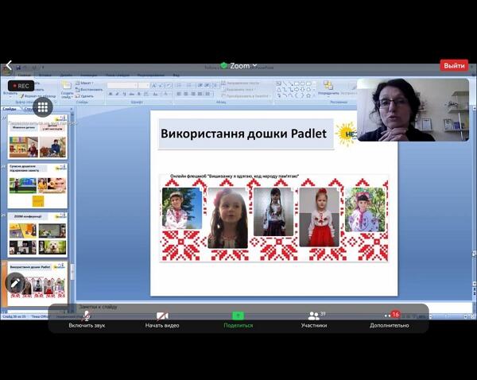Tap the back arrow at top left
477x380 pixels.
pyautogui.click(x=9, y=65)
